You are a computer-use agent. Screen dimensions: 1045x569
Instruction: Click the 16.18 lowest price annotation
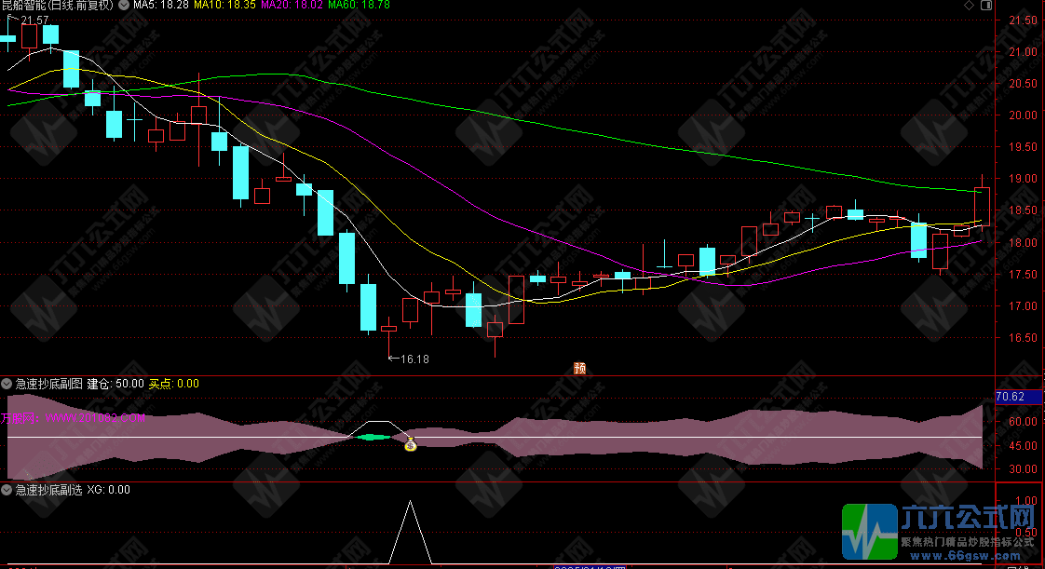click(414, 358)
